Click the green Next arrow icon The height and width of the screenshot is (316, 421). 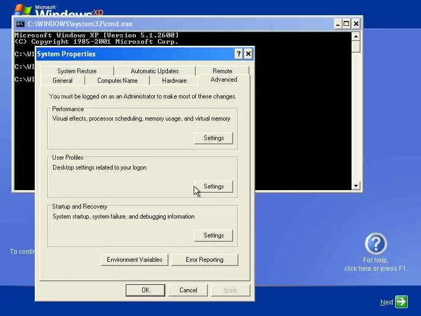pos(402,302)
